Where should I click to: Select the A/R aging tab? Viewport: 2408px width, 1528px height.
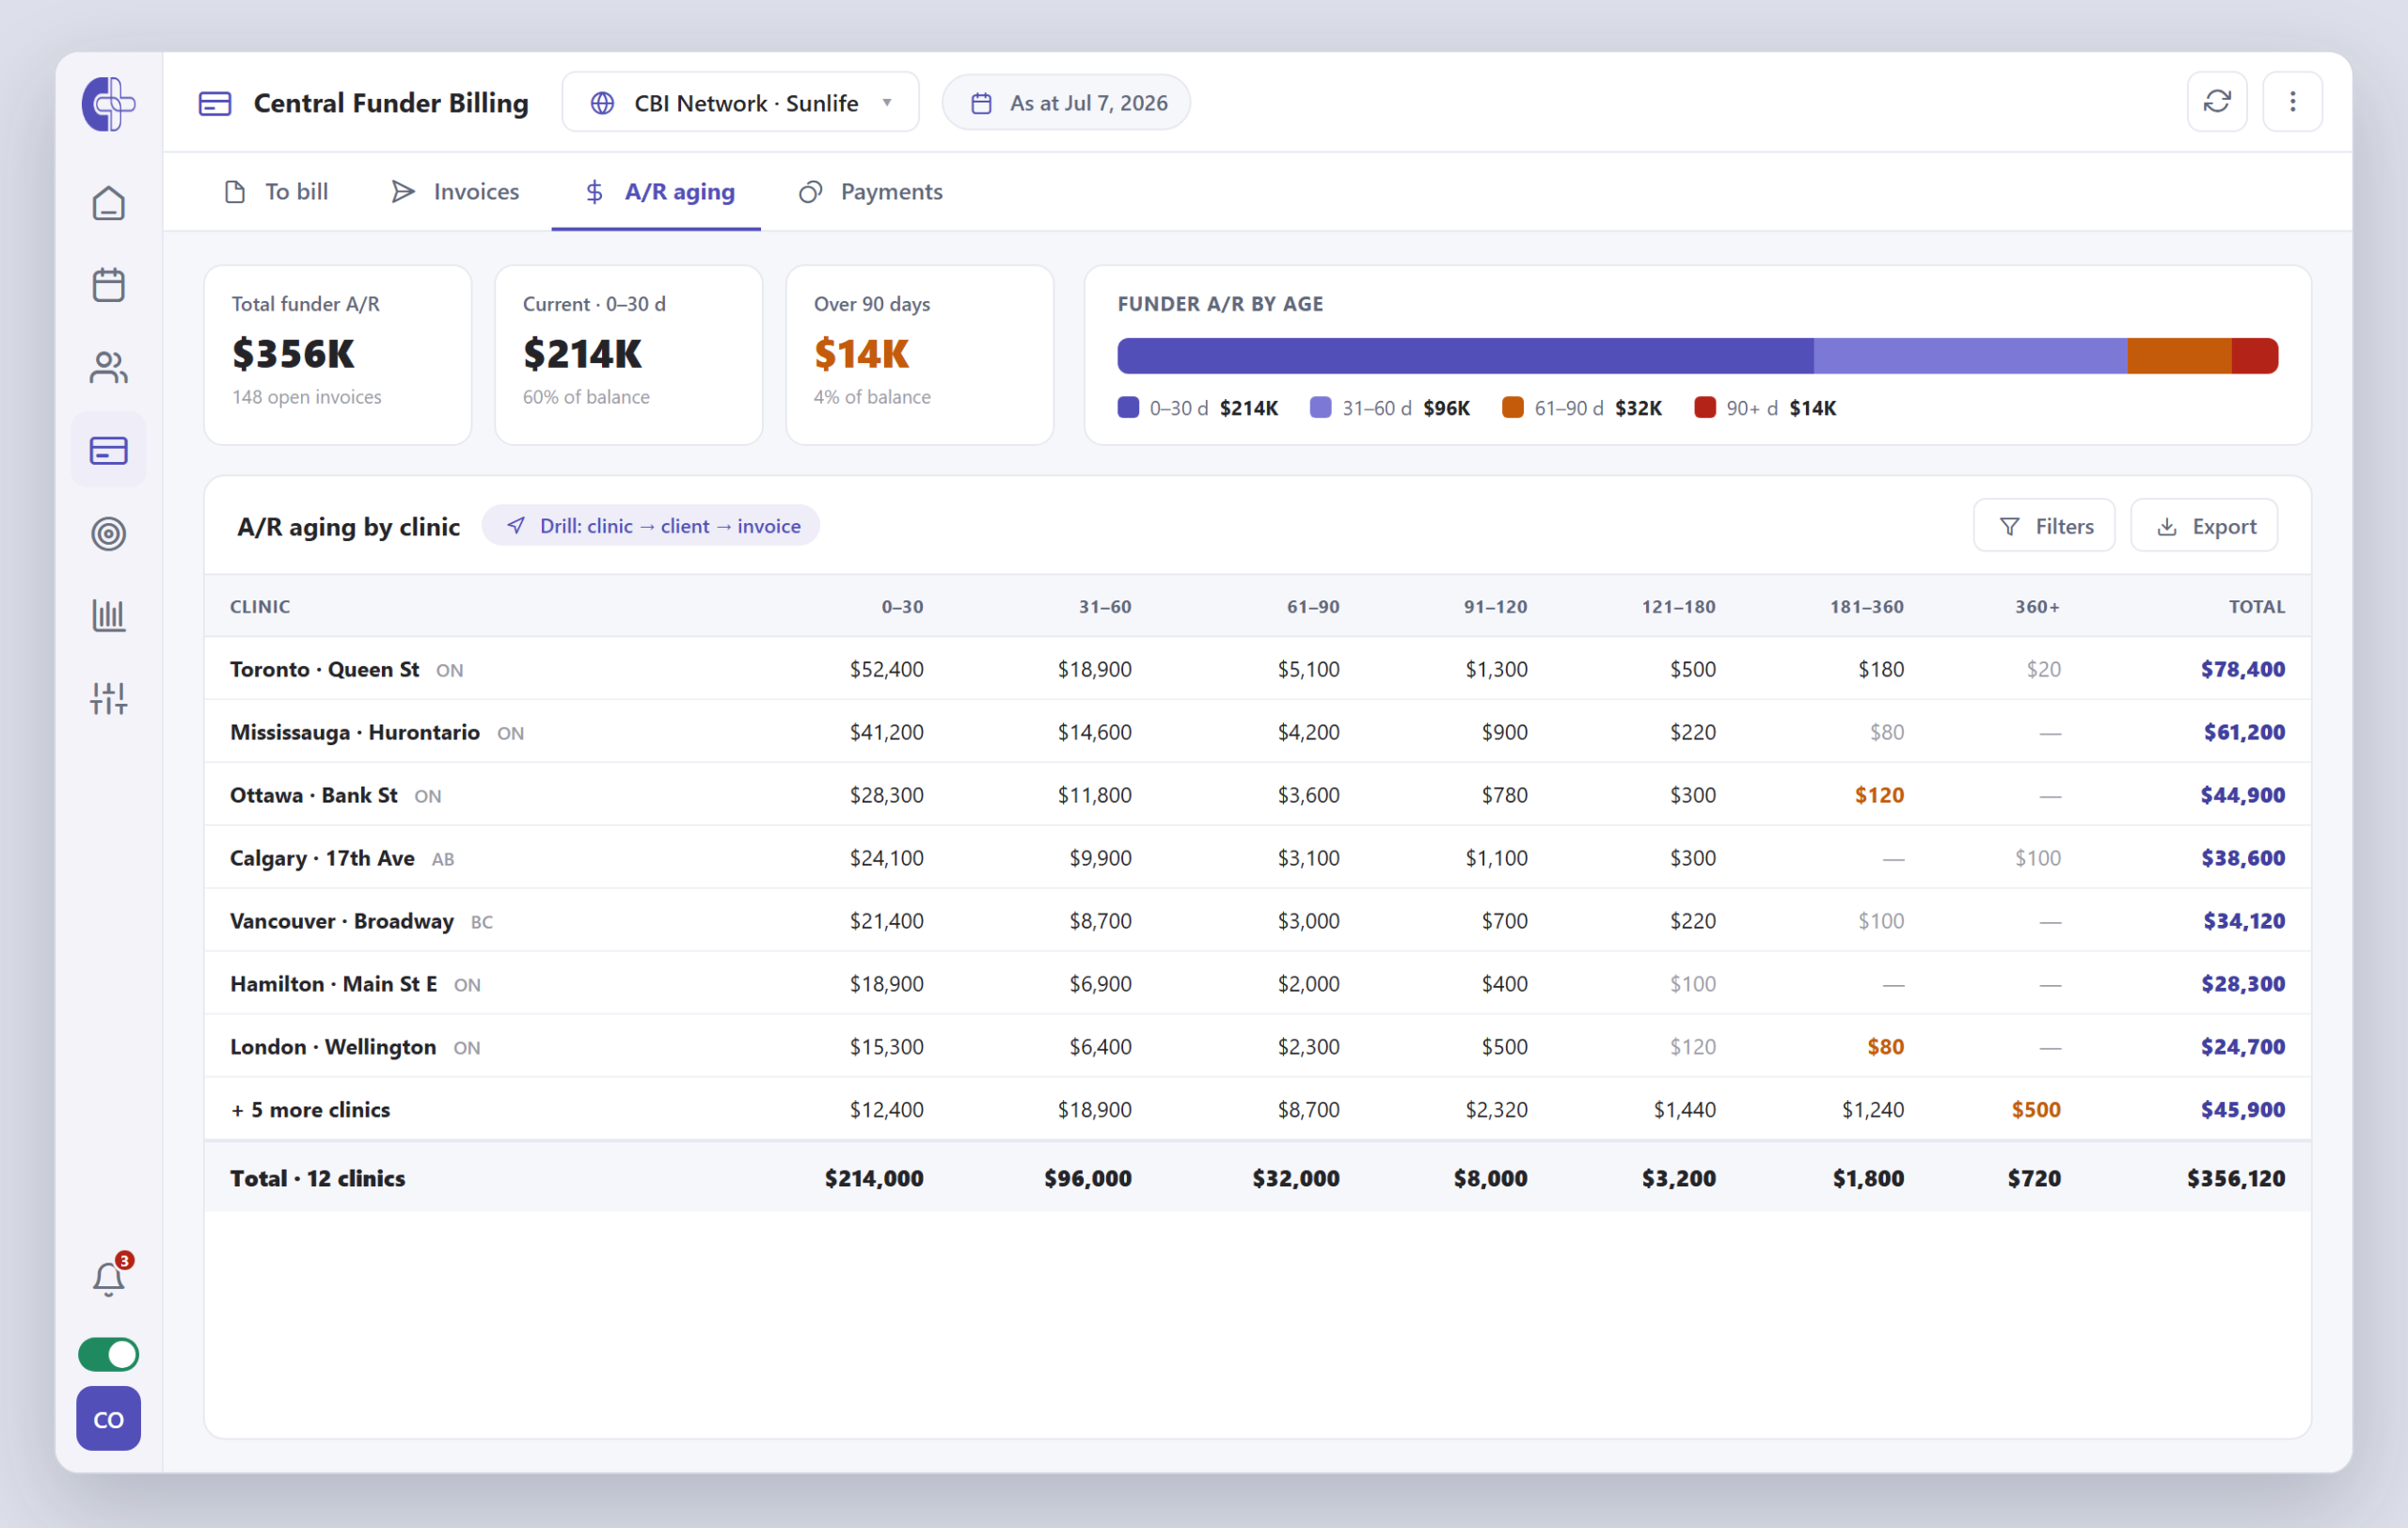[656, 191]
